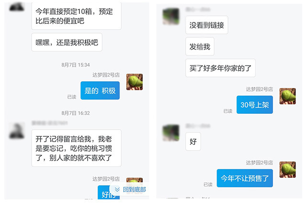
Task: Tap the double-chevron icon beside 回到底部
Action: pos(117,189)
